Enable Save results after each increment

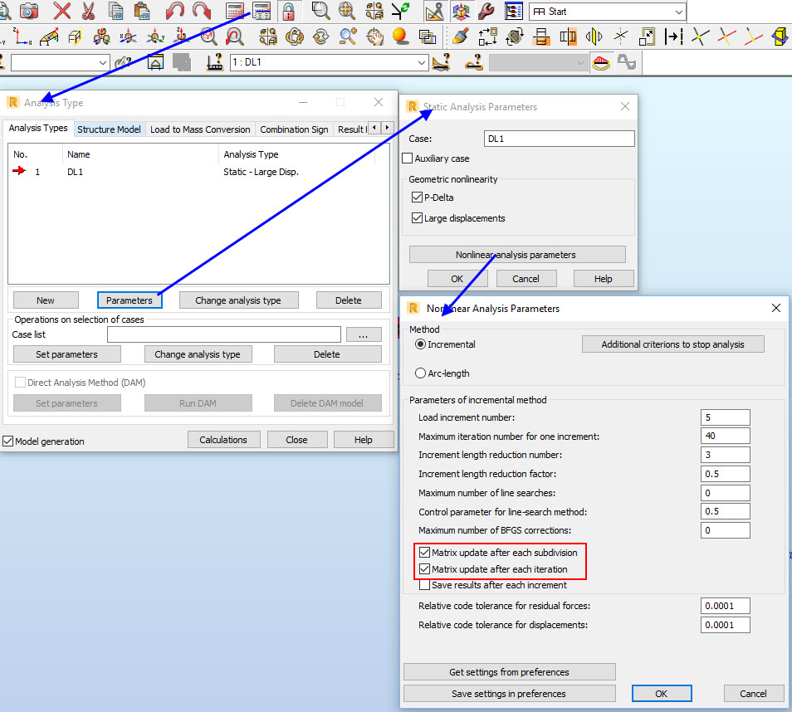point(425,584)
